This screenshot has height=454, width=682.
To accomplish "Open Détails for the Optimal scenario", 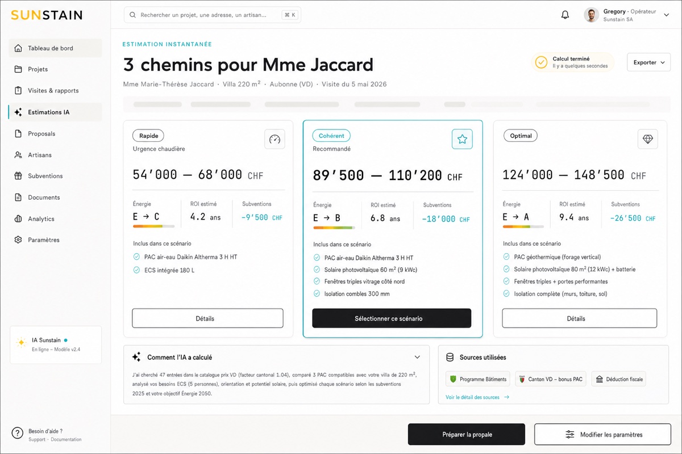I will pyautogui.click(x=580, y=318).
